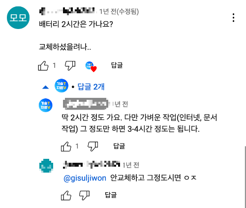This screenshot has height=208, width=246.
Task: Open the 모모 commenter profile avatar
Action: tap(18, 18)
